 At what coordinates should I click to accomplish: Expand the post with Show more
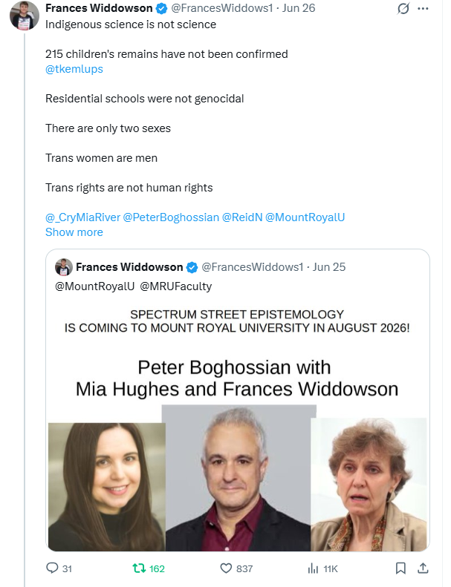click(74, 232)
